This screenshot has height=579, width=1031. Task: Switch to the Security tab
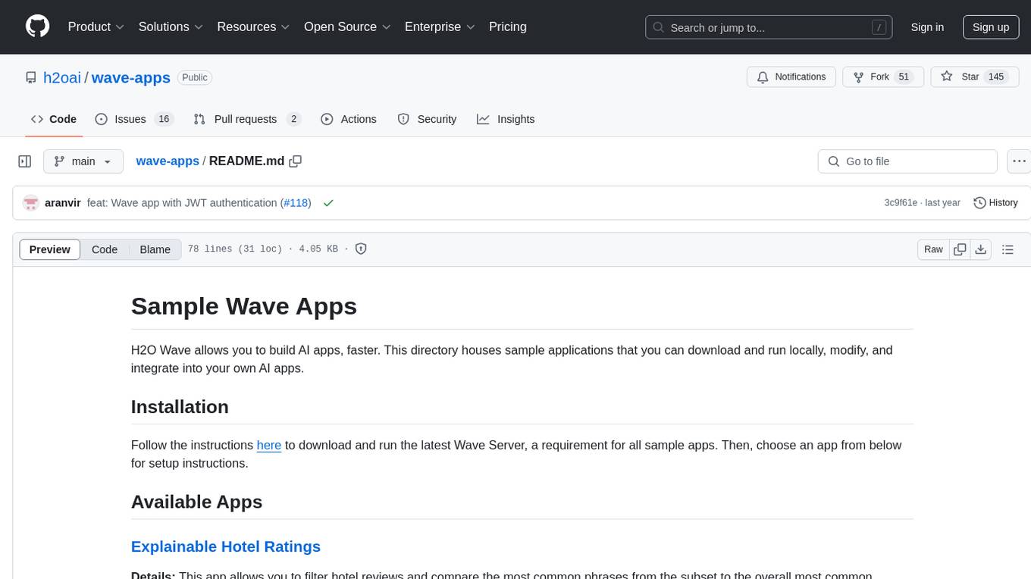(x=427, y=119)
